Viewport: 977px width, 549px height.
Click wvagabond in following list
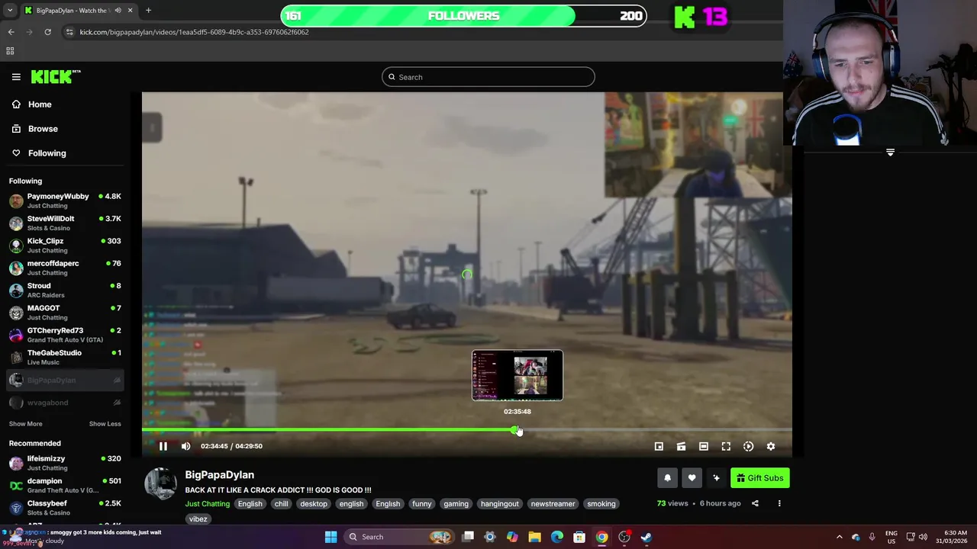[x=65, y=403]
